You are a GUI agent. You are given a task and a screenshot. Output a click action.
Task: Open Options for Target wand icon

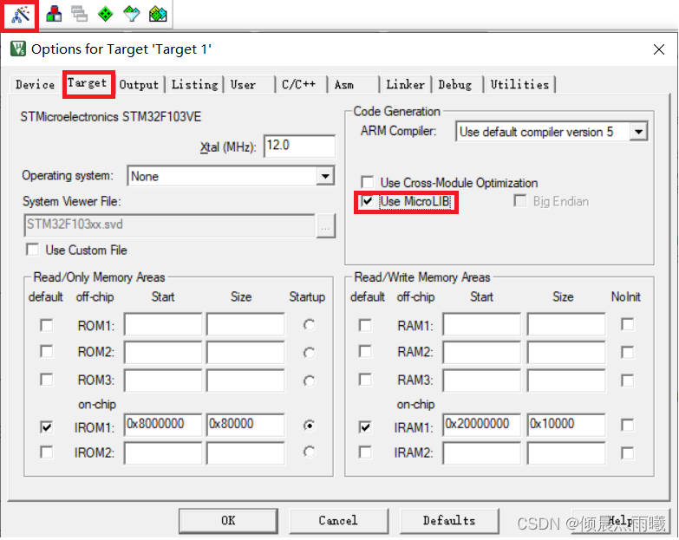coord(20,15)
